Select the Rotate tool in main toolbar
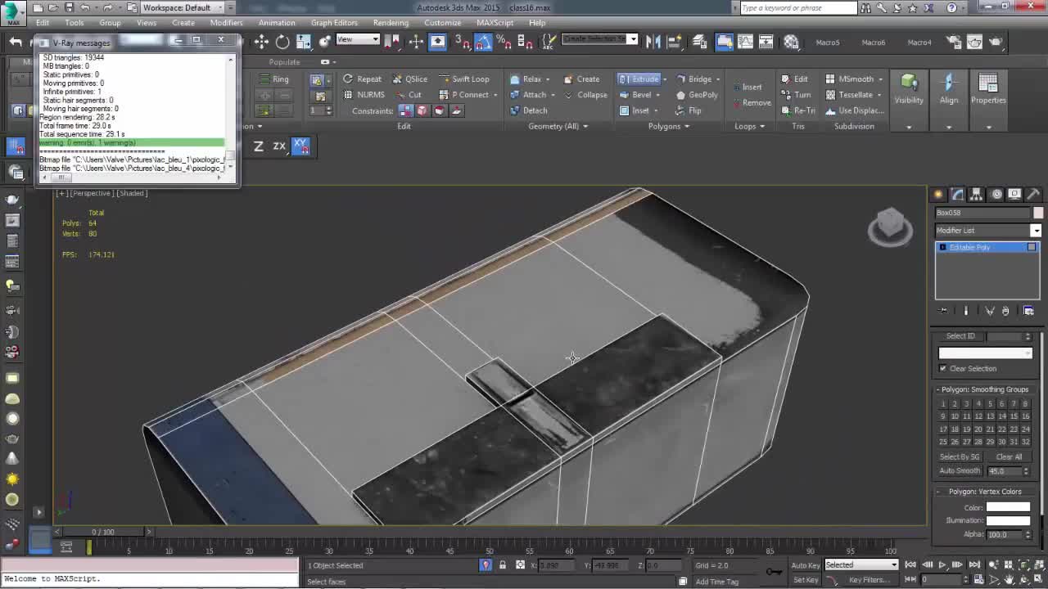1048x589 pixels. click(282, 42)
